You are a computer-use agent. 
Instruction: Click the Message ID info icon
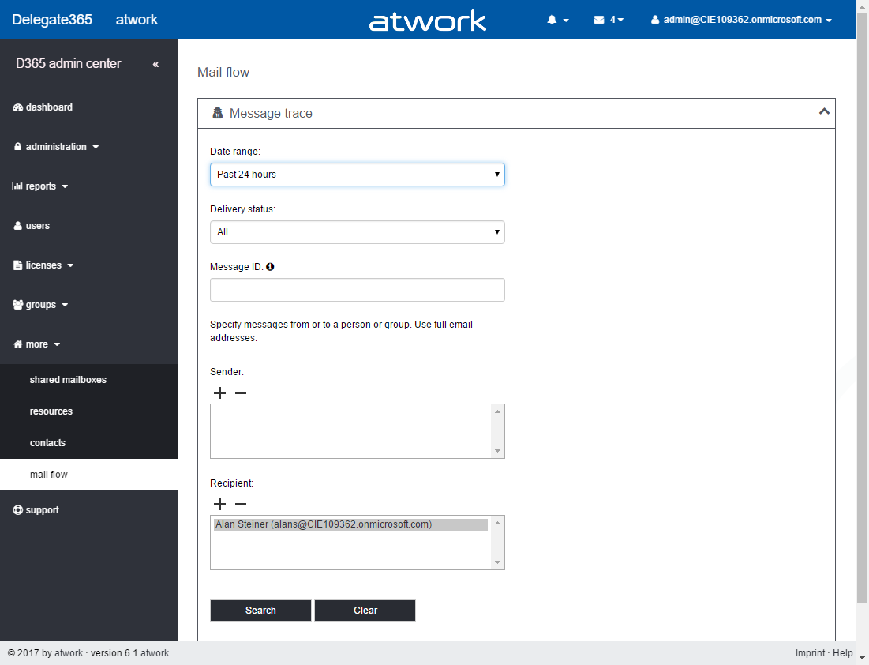[270, 267]
